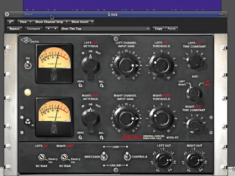Paste plug-in settings
This screenshot has width=235, height=176.
point(172,29)
